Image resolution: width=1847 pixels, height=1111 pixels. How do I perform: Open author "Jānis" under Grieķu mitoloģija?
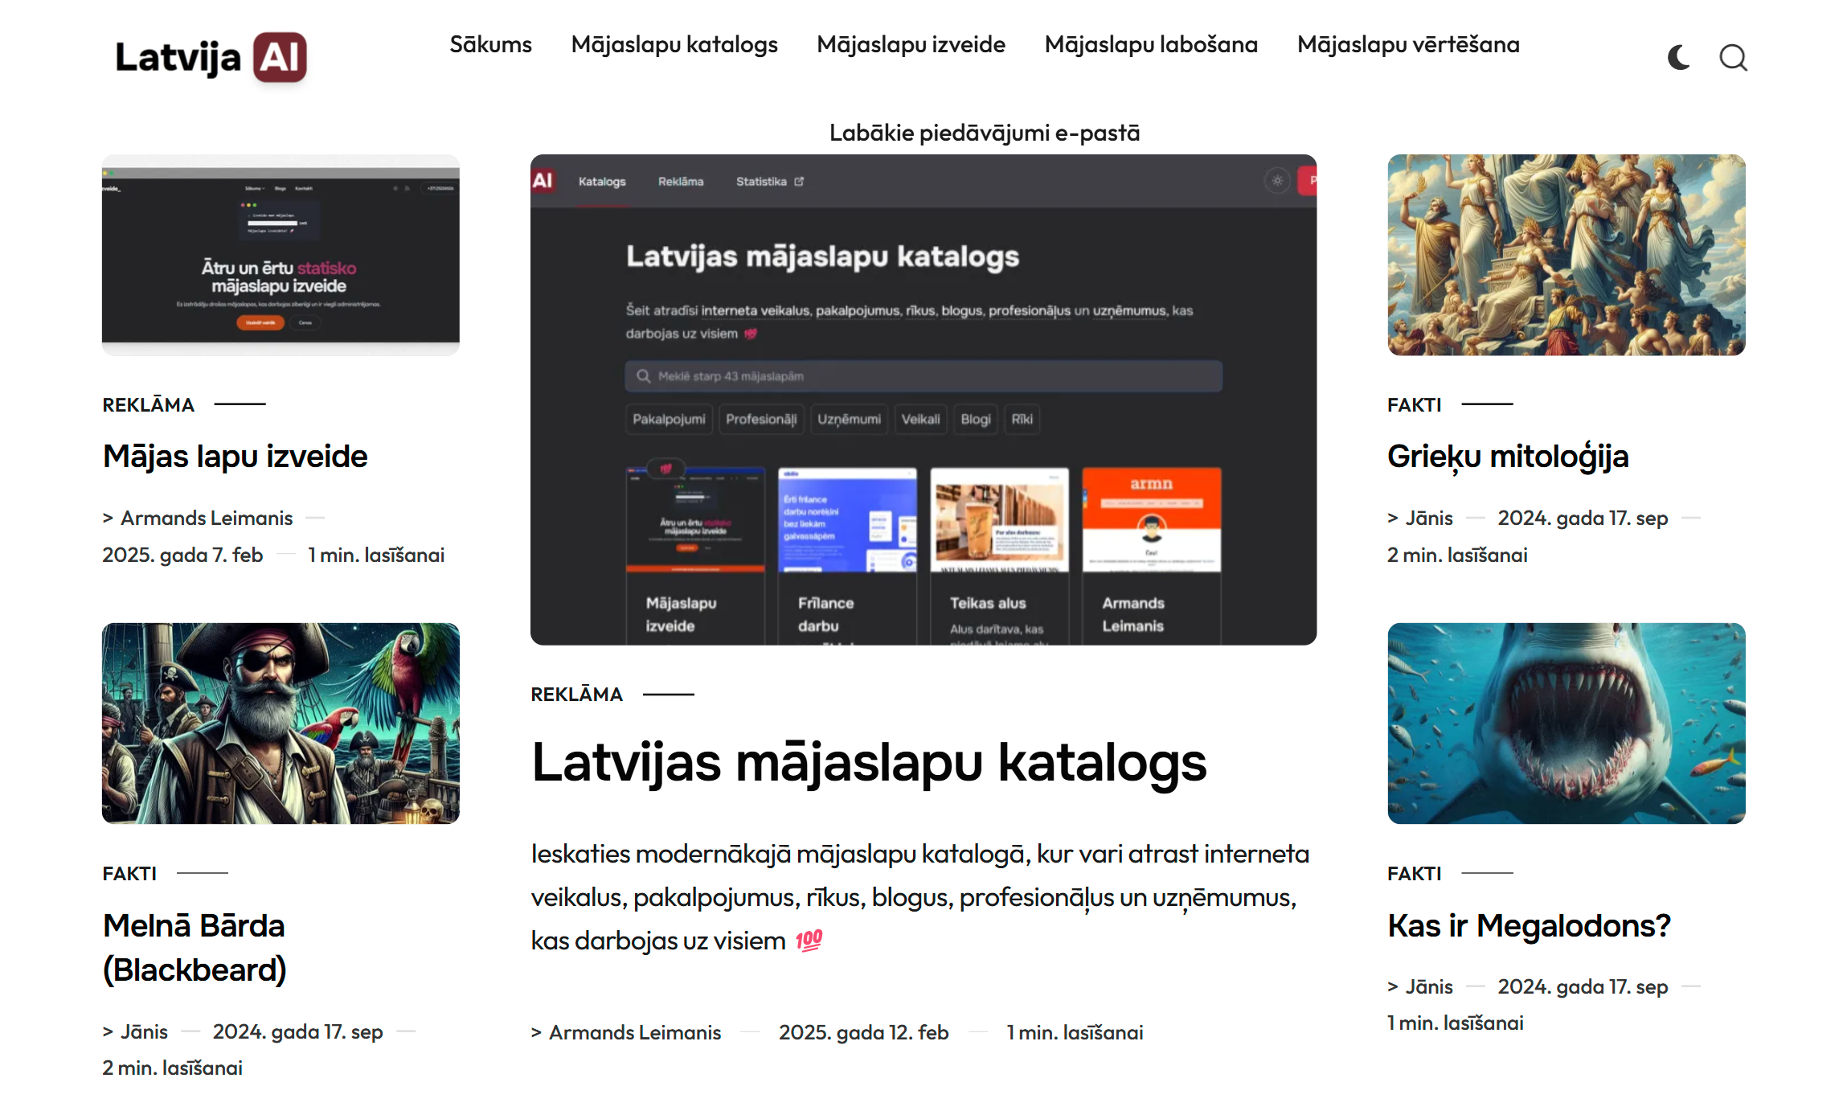[x=1429, y=518]
